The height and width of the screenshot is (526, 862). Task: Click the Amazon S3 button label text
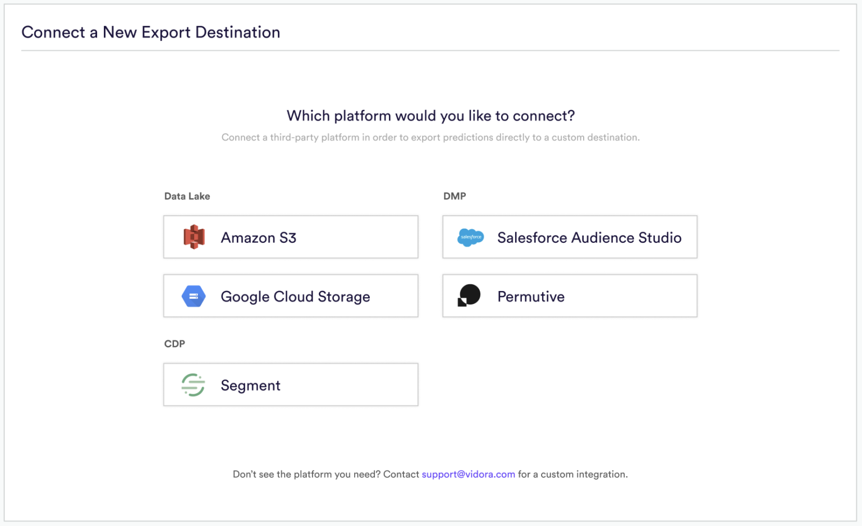(x=259, y=237)
